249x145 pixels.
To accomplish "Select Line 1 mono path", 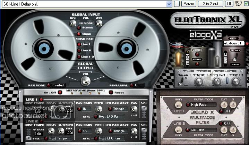I will 79,44.
